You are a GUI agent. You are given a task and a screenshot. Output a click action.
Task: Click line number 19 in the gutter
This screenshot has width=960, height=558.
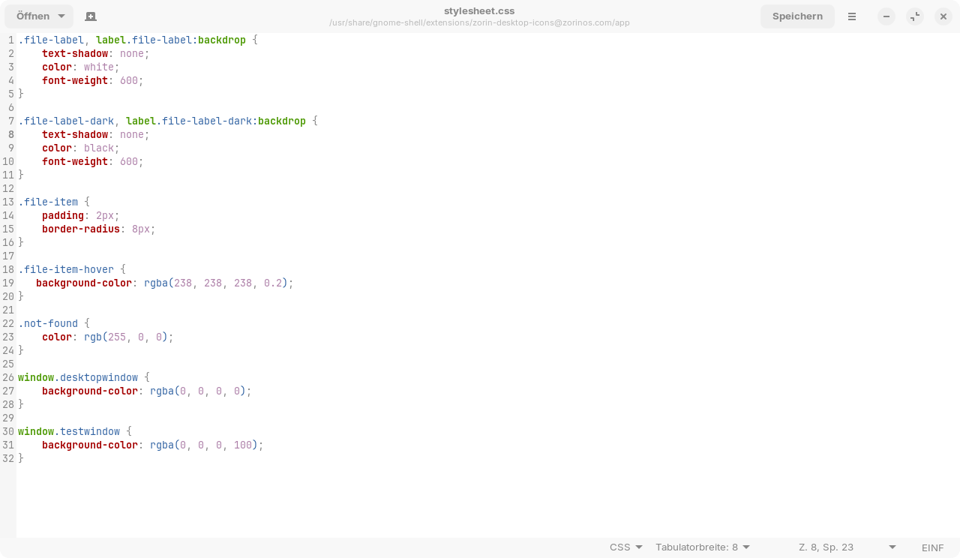pyautogui.click(x=8, y=283)
